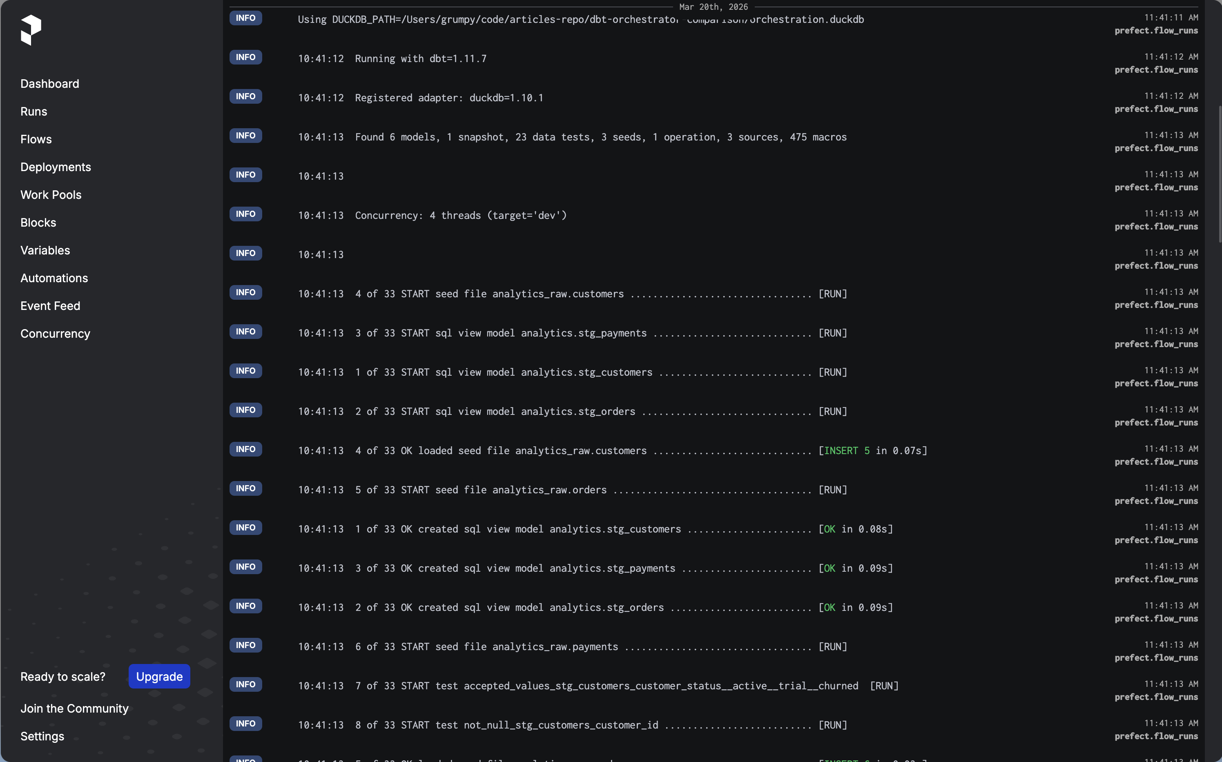Click the INFO badge beside the stg_payments START line
Viewport: 1222px width, 762px height.
[245, 331]
